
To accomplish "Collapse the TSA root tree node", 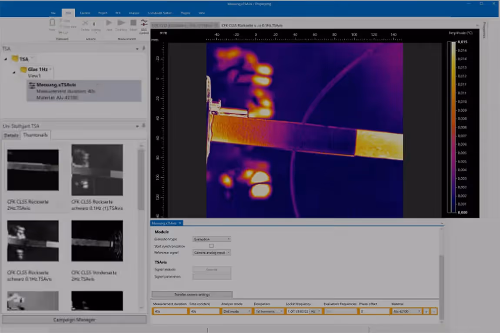I will point(5,59).
